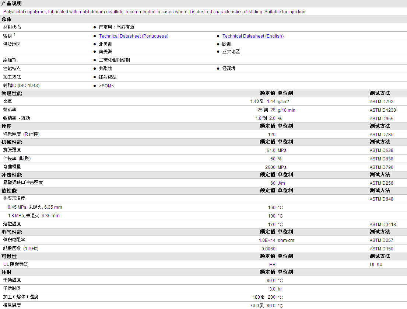The width and height of the screenshot is (407, 309).
Task: Click the 南美洲 region entry
Action: pos(105,52)
